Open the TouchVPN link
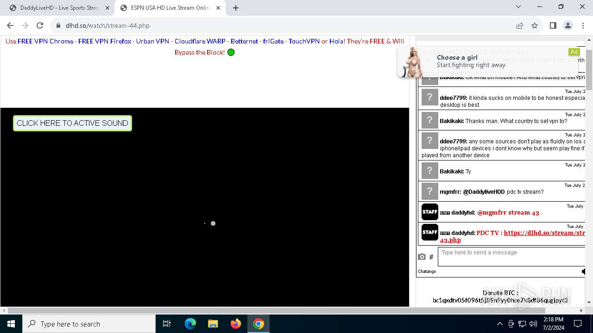This screenshot has width=593, height=333. pos(304,41)
